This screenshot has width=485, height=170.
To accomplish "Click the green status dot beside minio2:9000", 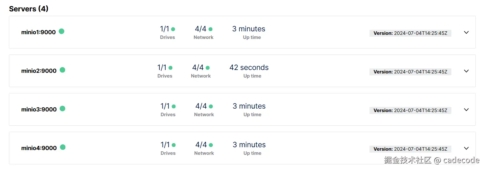I will click(x=63, y=70).
